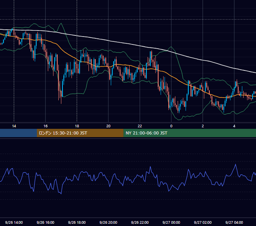Select the NY 21:00-06:00 JST session bar
256x226 pixels.
189,133
